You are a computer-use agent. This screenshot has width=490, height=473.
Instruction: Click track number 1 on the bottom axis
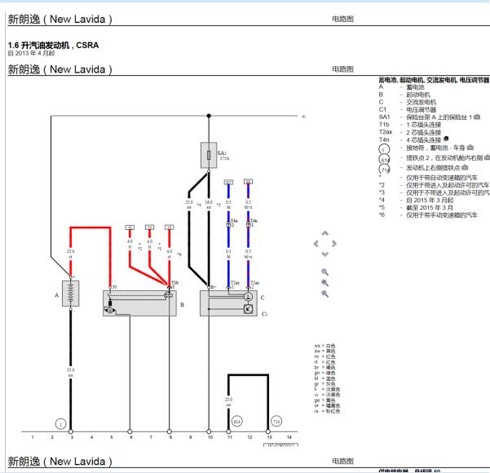tap(33, 437)
